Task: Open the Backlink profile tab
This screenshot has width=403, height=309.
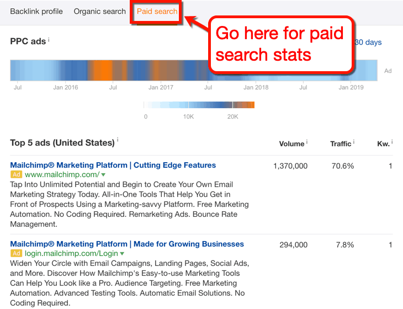Action: [36, 12]
